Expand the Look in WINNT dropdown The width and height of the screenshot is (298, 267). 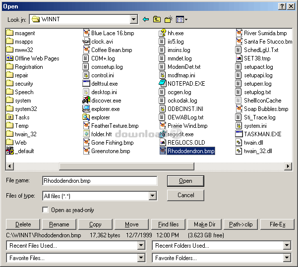pyautogui.click(x=133, y=19)
